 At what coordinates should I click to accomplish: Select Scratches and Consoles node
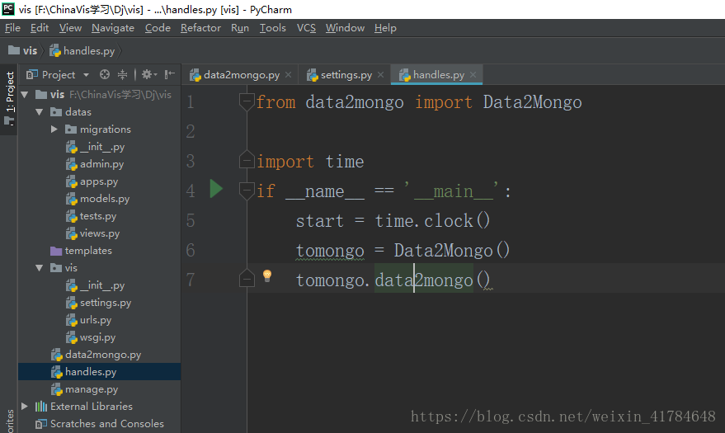click(100, 424)
